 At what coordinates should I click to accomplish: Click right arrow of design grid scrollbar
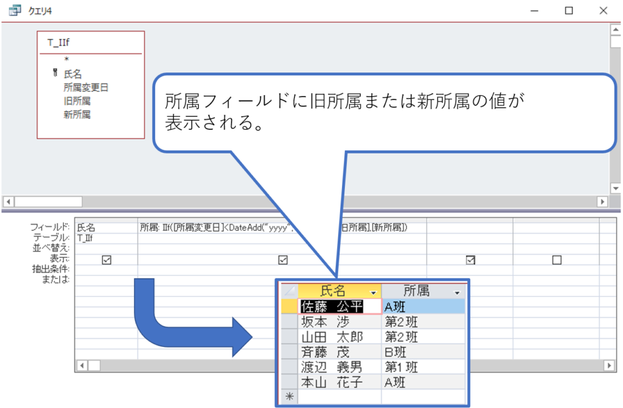coord(610,365)
